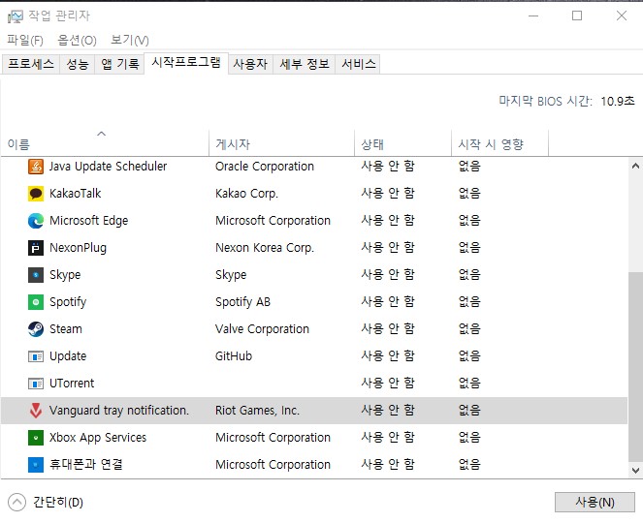Screen dimensions: 643x523
Task: Click publisher GitHub
Action: tap(234, 356)
